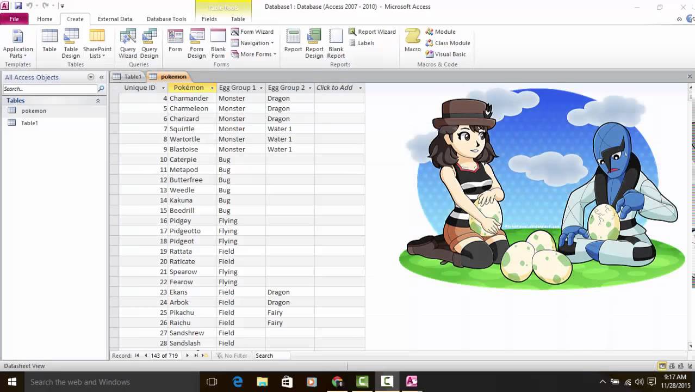Click Undo in quick access toolbar

30,6
